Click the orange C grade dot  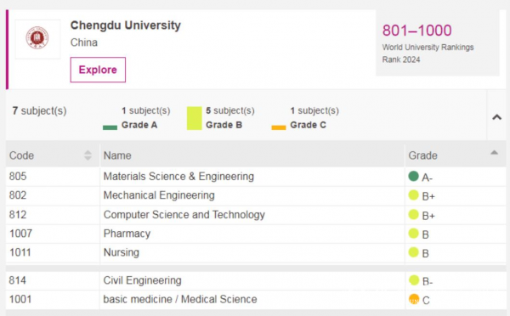[x=414, y=299]
